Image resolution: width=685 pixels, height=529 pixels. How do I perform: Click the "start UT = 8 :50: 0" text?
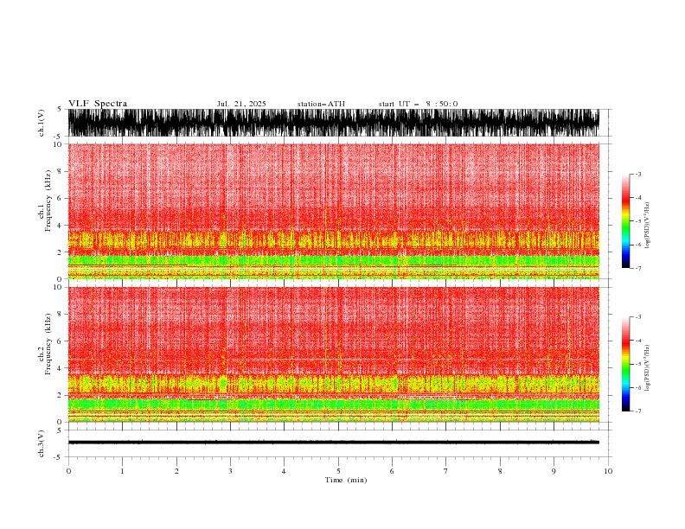tap(418, 104)
